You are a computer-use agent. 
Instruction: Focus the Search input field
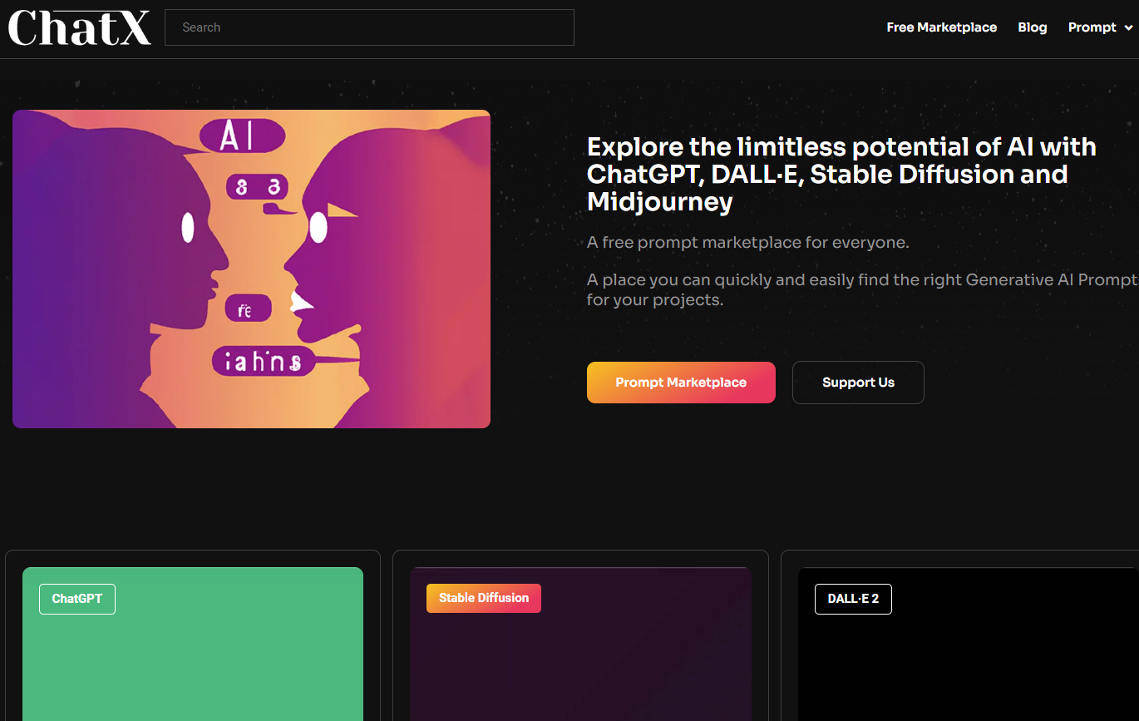(x=369, y=27)
